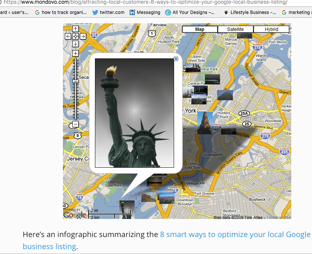
Task: Click the Hunters Point map label
Action: pyautogui.click(x=224, y=115)
